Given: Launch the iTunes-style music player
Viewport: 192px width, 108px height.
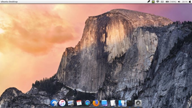Looking at the screenshot, I should [x=62, y=103].
